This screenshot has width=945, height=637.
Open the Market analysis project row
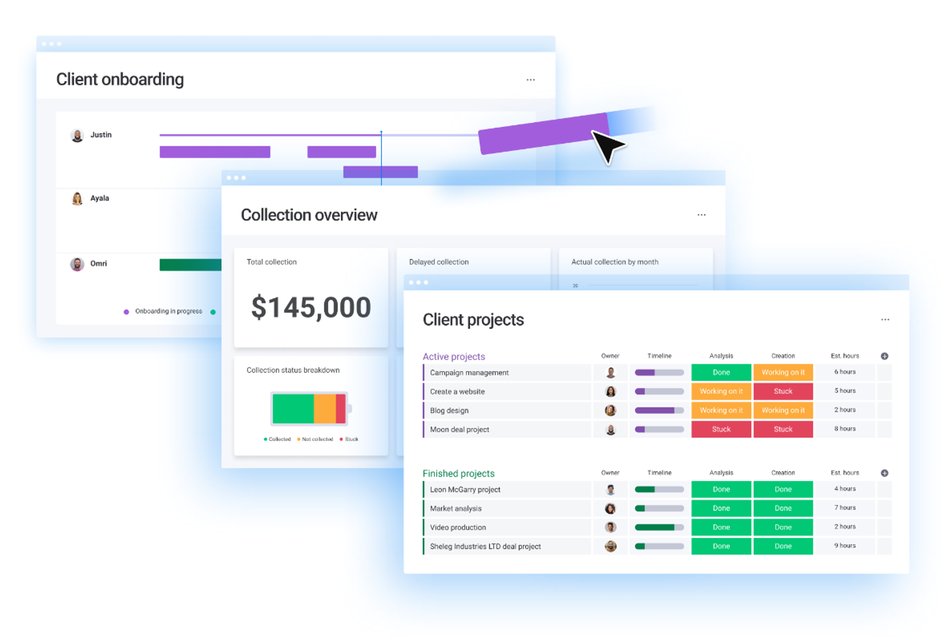pos(455,508)
